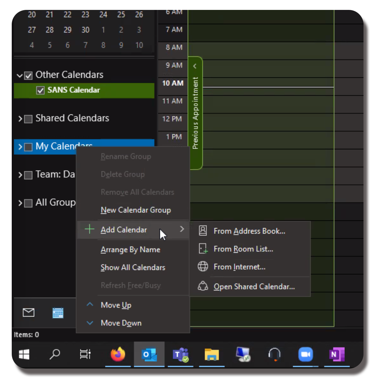Open taskbar Search
This screenshot has width=380, height=384.
click(x=55, y=354)
